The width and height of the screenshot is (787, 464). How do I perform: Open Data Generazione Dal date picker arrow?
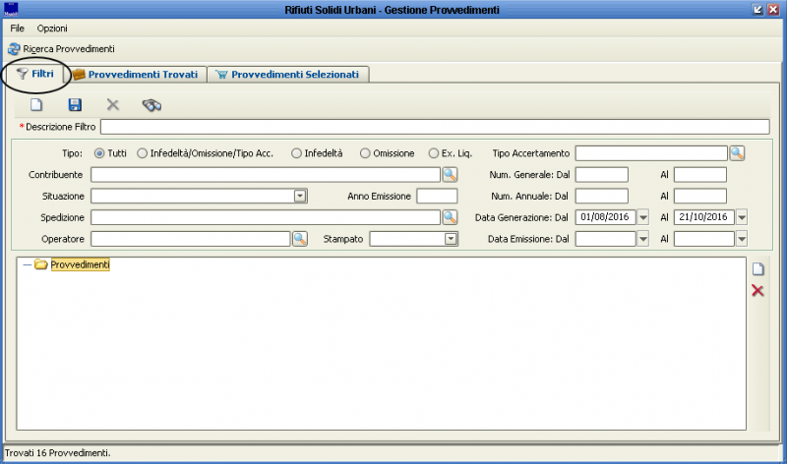(x=643, y=217)
